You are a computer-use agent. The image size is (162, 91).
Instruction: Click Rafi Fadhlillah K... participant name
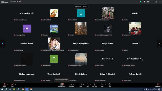coord(135,59)
